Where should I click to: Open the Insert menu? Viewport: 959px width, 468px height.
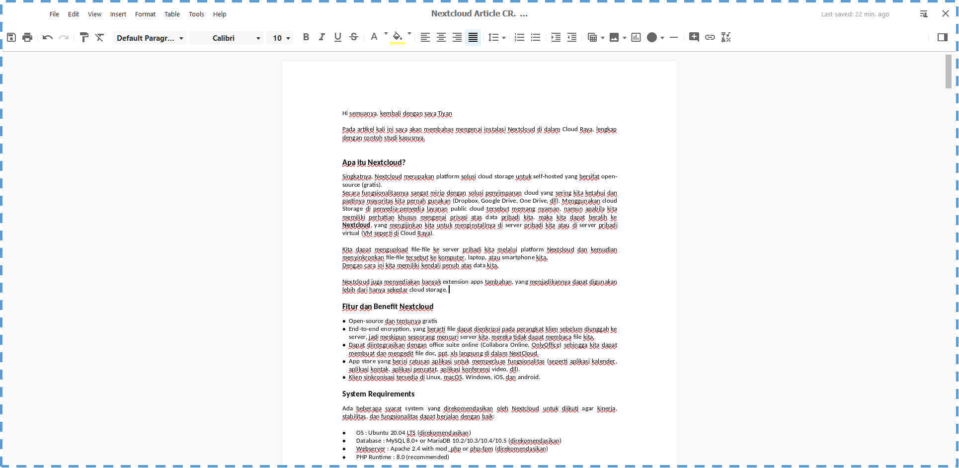(x=118, y=14)
